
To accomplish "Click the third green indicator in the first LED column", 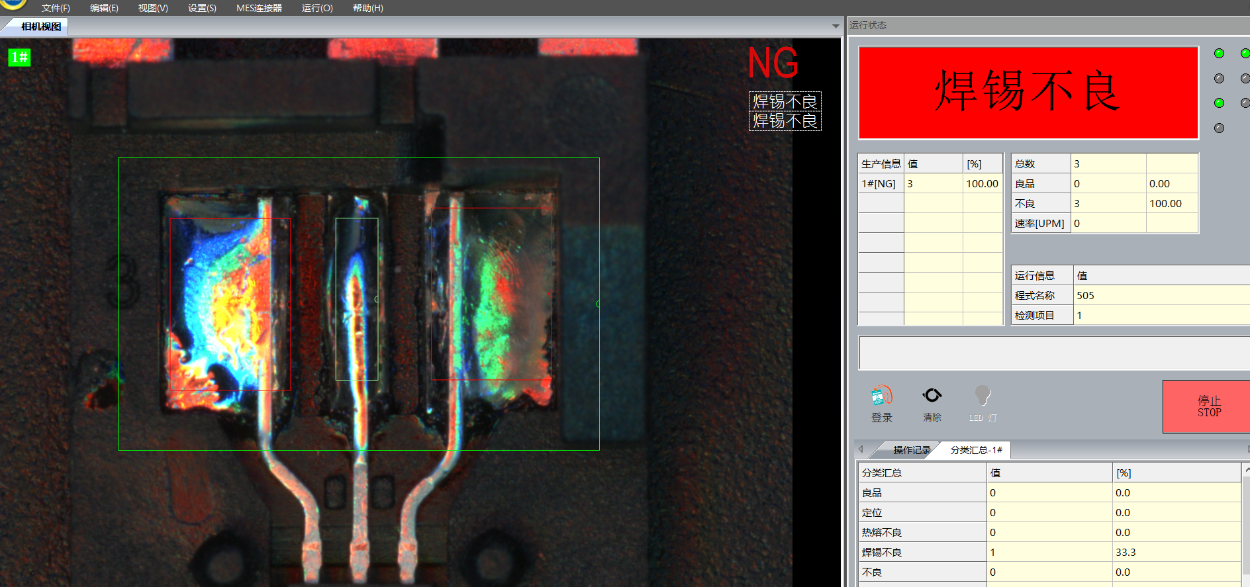I will [1219, 103].
